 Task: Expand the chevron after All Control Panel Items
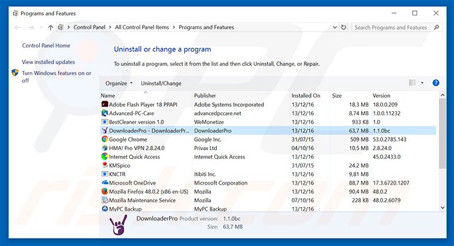tap(174, 27)
